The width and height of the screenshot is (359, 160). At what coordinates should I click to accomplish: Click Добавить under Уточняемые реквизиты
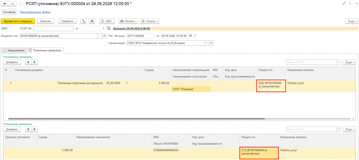(x=12, y=62)
